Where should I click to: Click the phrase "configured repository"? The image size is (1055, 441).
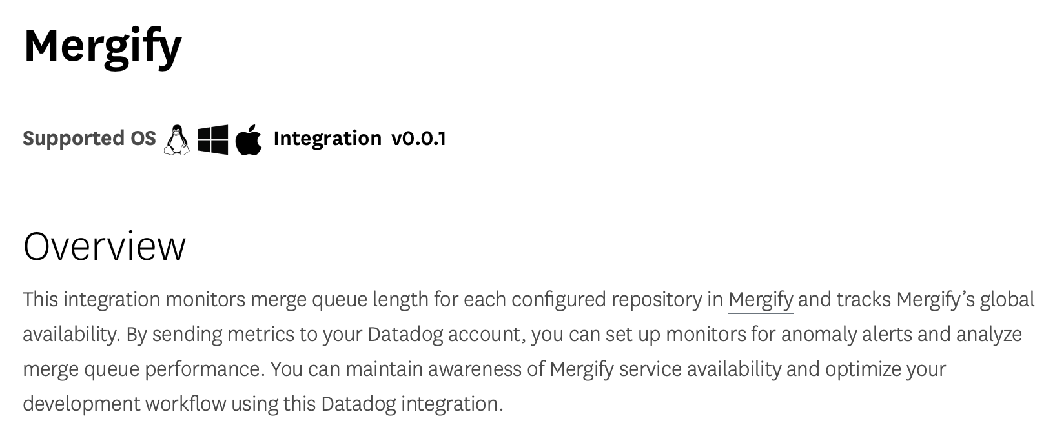click(x=607, y=300)
